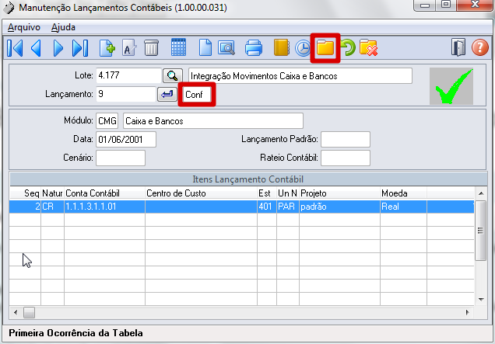Click the exit door icon

tap(458, 48)
